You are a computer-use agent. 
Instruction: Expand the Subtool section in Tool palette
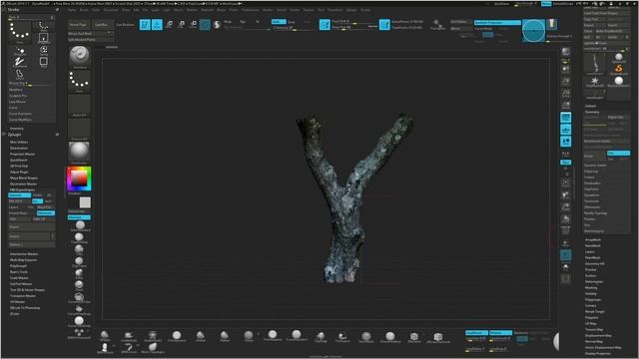click(x=590, y=106)
